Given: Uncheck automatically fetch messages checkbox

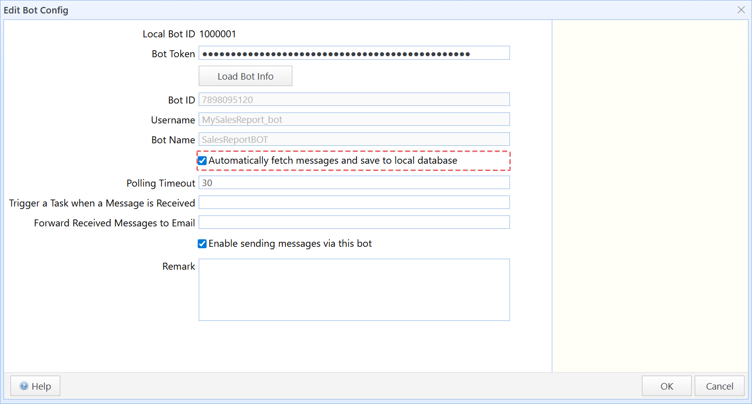Looking at the screenshot, I should coord(202,161).
